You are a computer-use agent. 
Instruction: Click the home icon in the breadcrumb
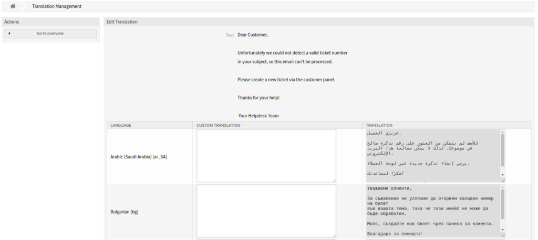13,6
